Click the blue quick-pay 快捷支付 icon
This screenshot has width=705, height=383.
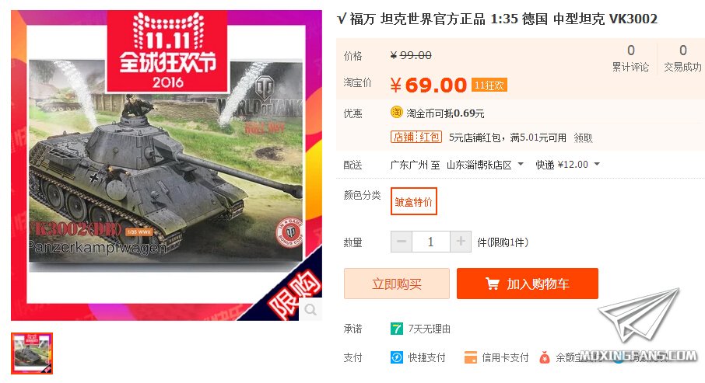tap(397, 358)
